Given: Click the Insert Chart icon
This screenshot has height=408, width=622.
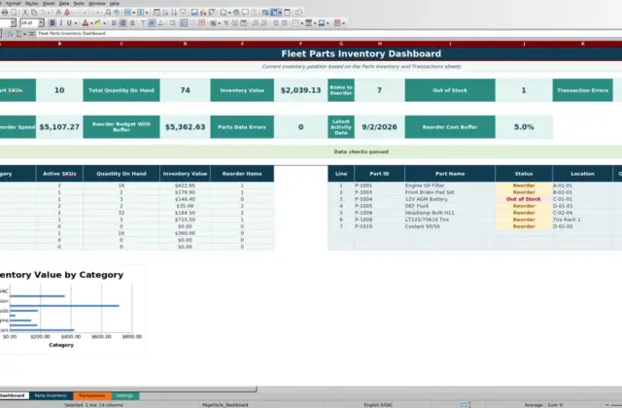Looking at the screenshot, I should 203,13.
